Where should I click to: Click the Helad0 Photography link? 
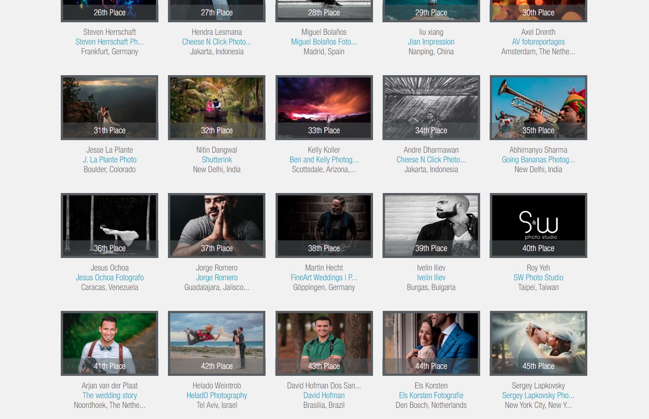click(217, 395)
